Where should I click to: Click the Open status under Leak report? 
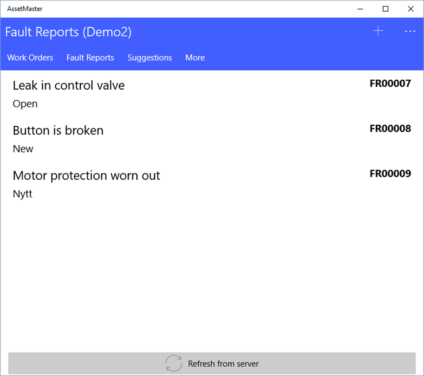click(x=25, y=104)
